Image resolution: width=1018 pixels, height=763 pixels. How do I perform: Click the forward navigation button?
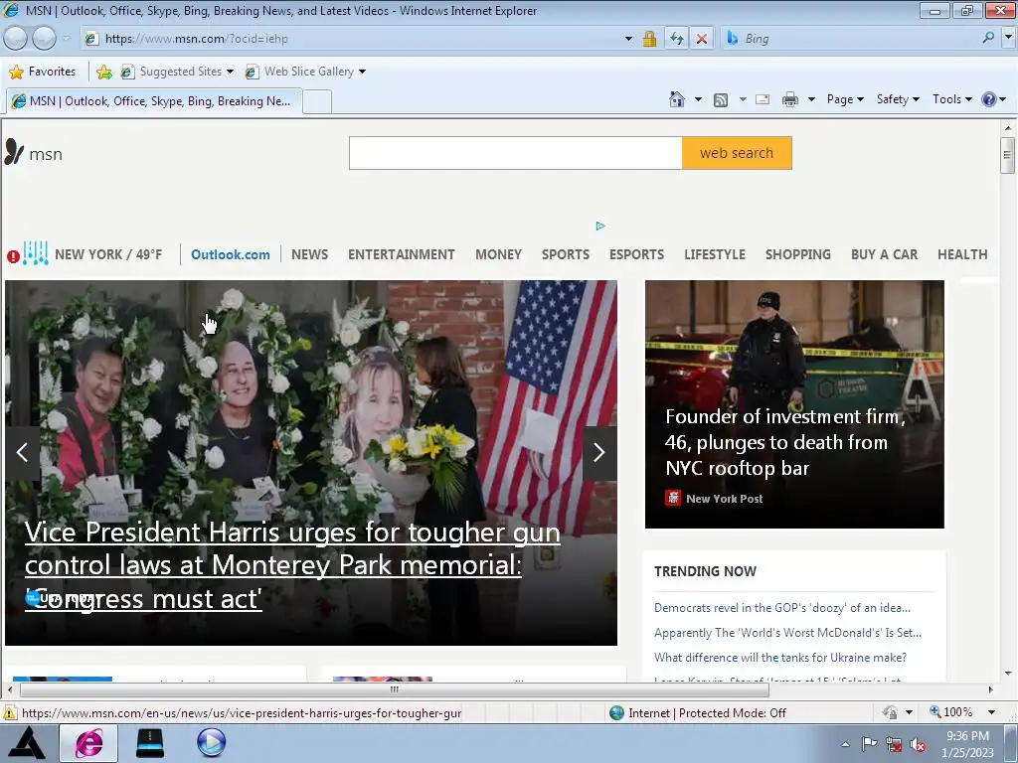click(x=44, y=39)
